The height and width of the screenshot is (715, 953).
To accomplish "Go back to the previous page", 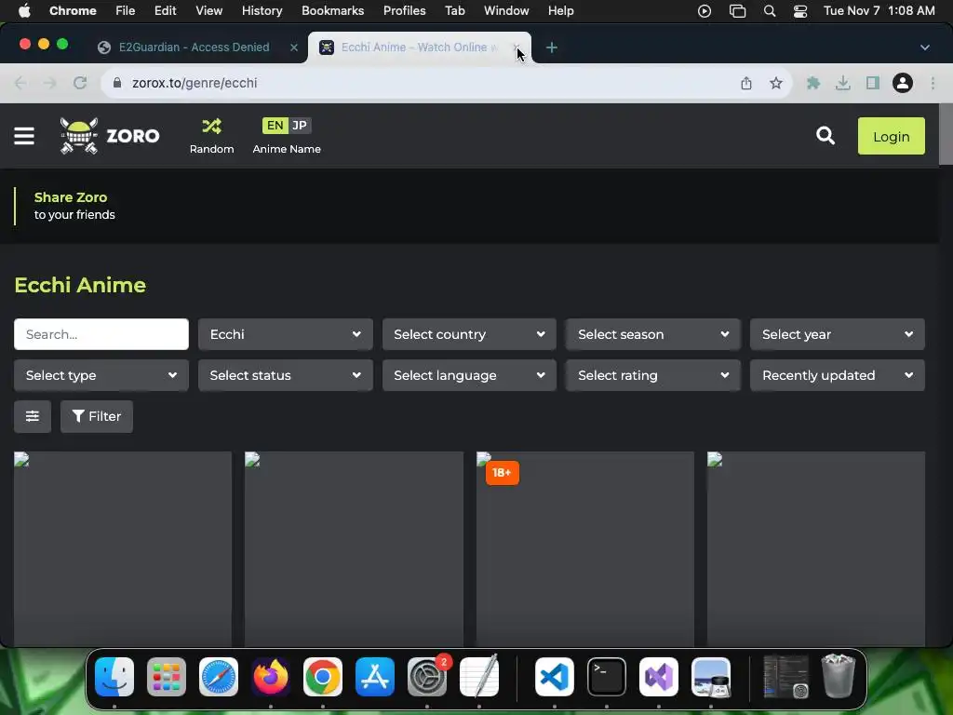I will 20,83.
